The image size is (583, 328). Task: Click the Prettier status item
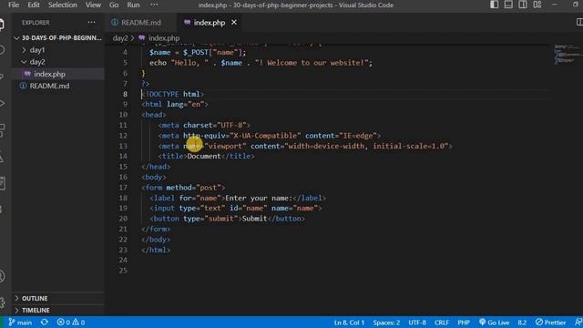550,323
